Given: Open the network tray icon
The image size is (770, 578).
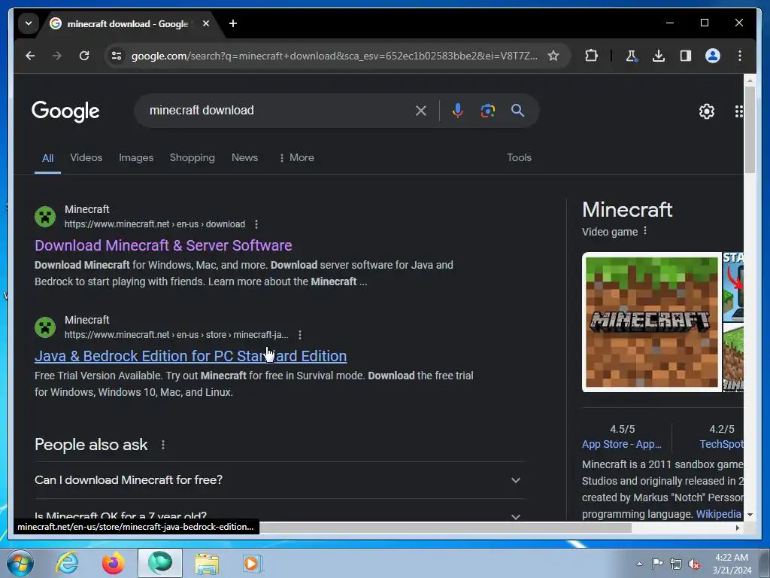Looking at the screenshot, I should coord(676,564).
